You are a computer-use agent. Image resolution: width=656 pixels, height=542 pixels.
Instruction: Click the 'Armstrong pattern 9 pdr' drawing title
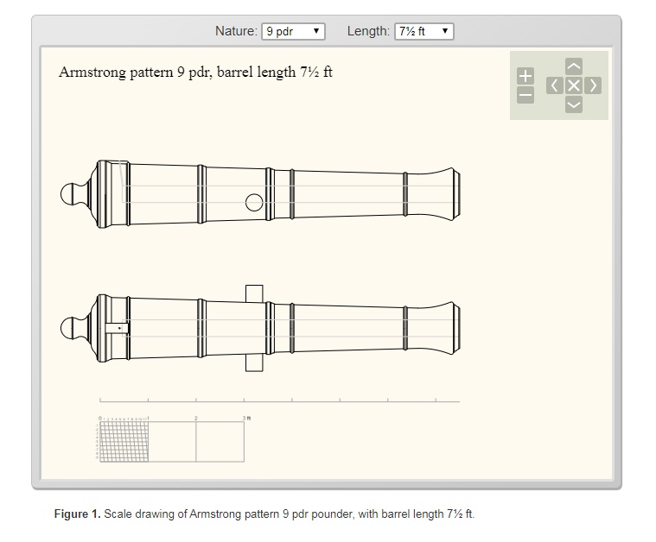click(195, 72)
